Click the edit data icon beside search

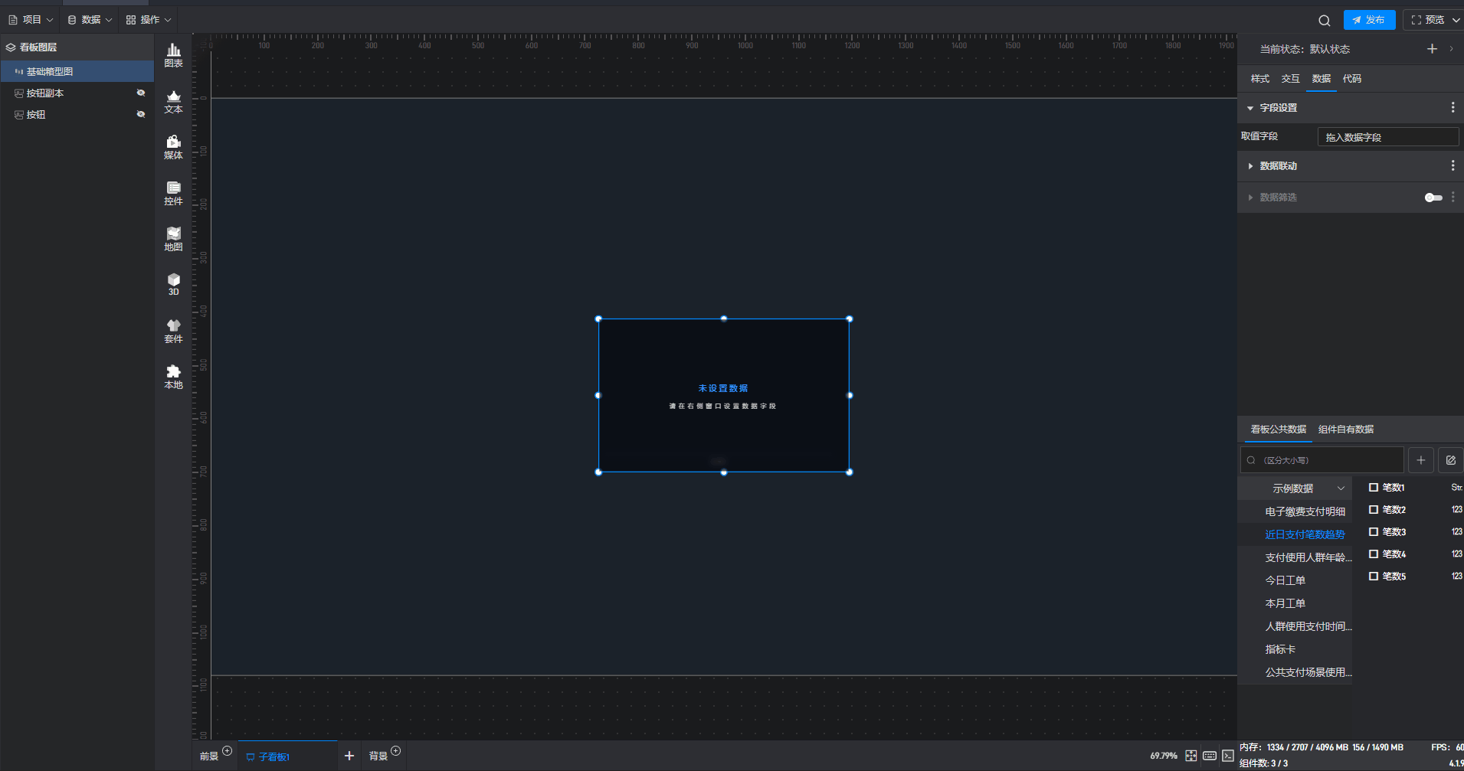tap(1450, 460)
